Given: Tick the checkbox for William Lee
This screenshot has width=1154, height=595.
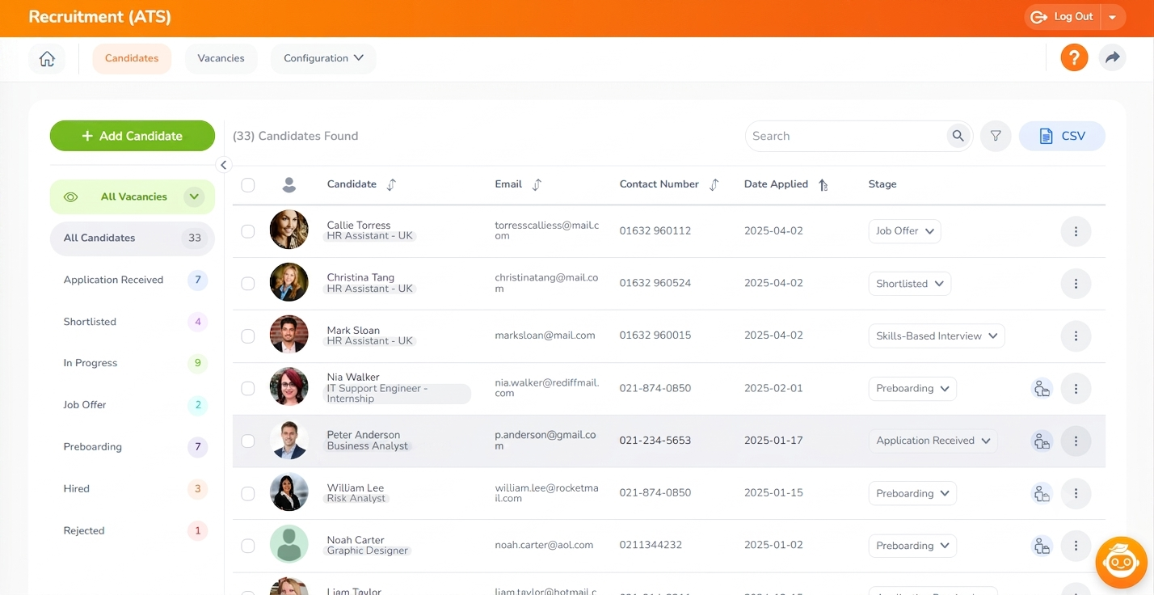Looking at the screenshot, I should [248, 494].
